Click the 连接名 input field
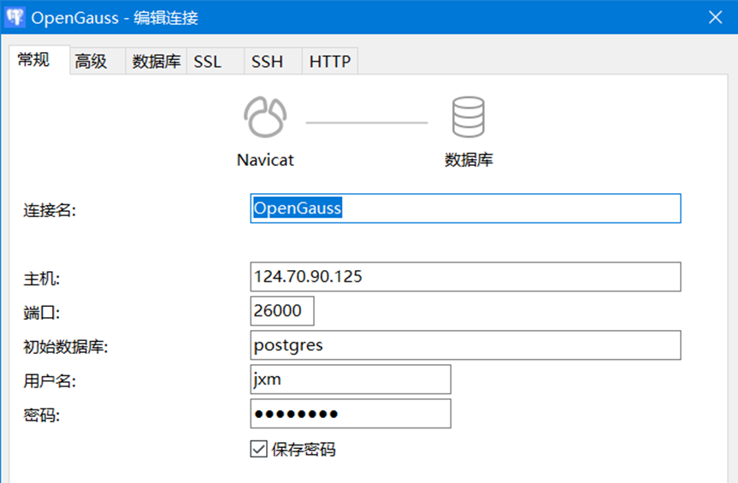738x483 pixels. pyautogui.click(x=465, y=209)
